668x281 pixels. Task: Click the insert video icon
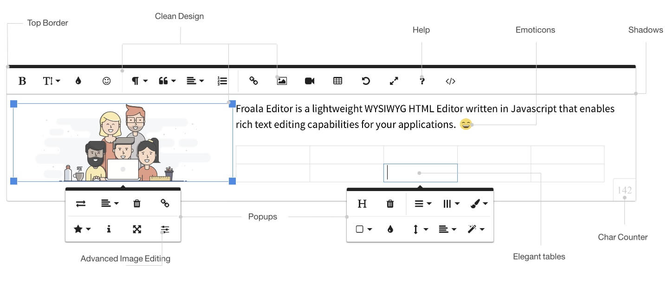[x=310, y=81]
